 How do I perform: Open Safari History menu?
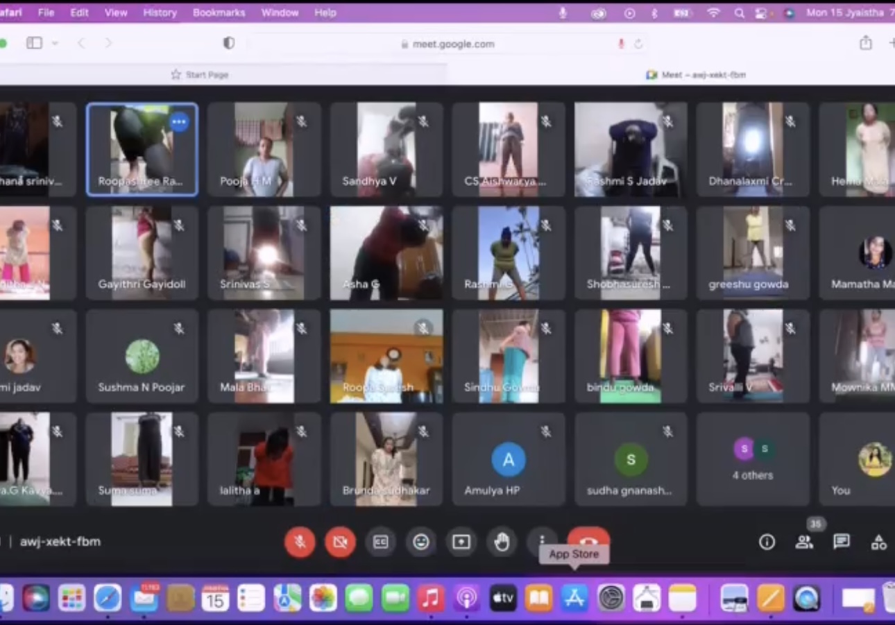tap(160, 12)
